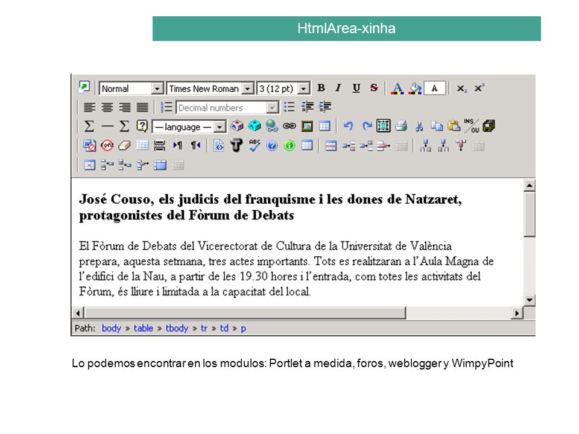Screen dimensions: 579x434
Task: Set left-to-right paragraph direction
Action: [177, 145]
